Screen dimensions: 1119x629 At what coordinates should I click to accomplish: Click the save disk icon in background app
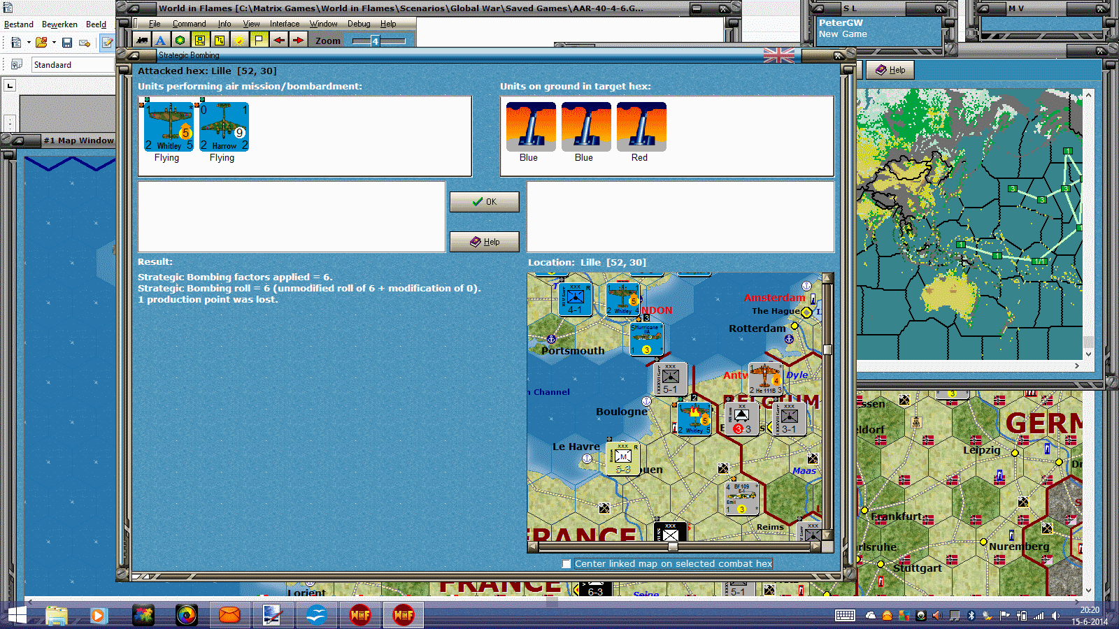(x=67, y=43)
